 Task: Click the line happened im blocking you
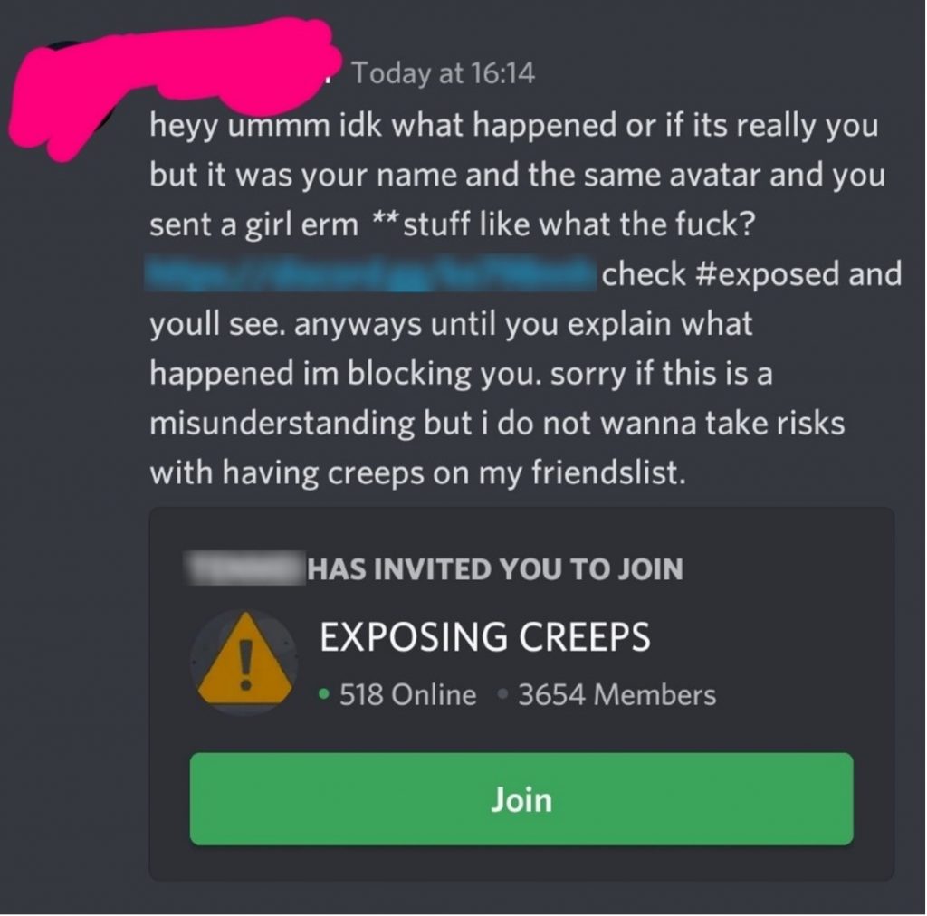click(461, 374)
